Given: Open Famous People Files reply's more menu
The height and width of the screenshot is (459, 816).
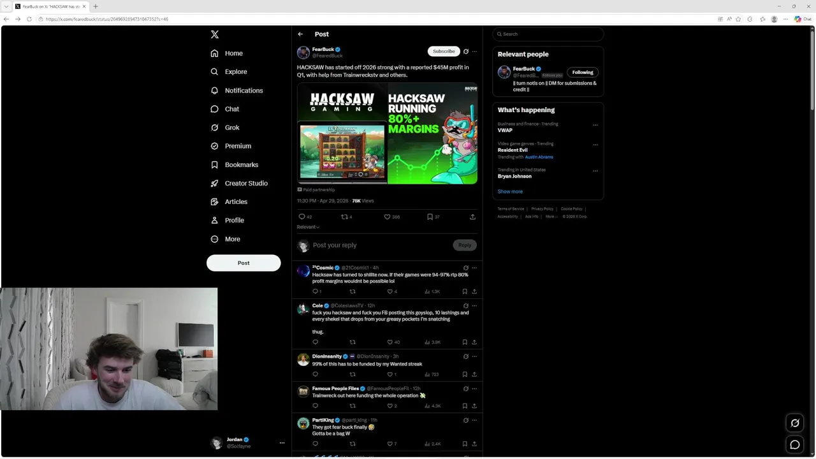Looking at the screenshot, I should point(474,388).
